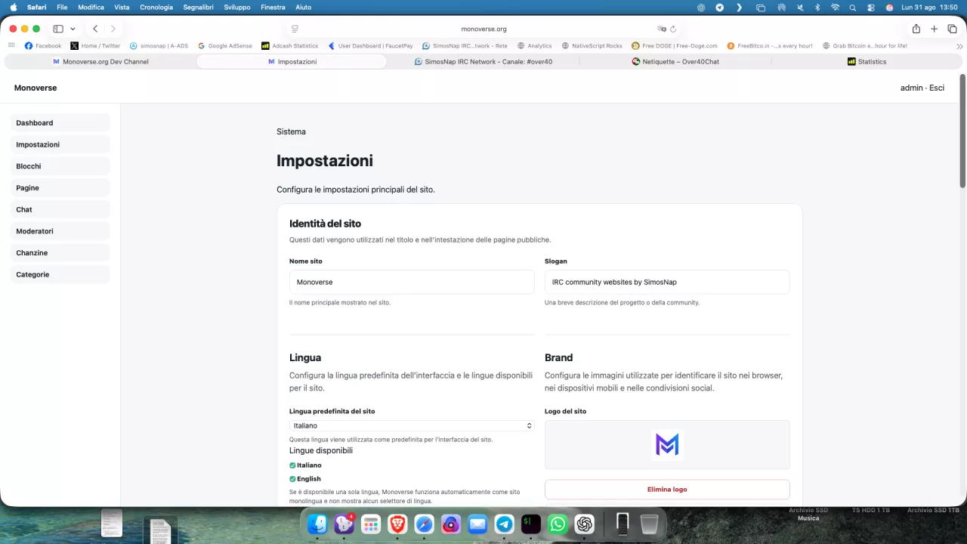Open a new tab with plus icon
Viewport: 967px width, 544px height.
coord(935,29)
